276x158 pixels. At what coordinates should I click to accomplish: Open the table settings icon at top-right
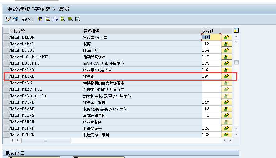(x=236, y=30)
